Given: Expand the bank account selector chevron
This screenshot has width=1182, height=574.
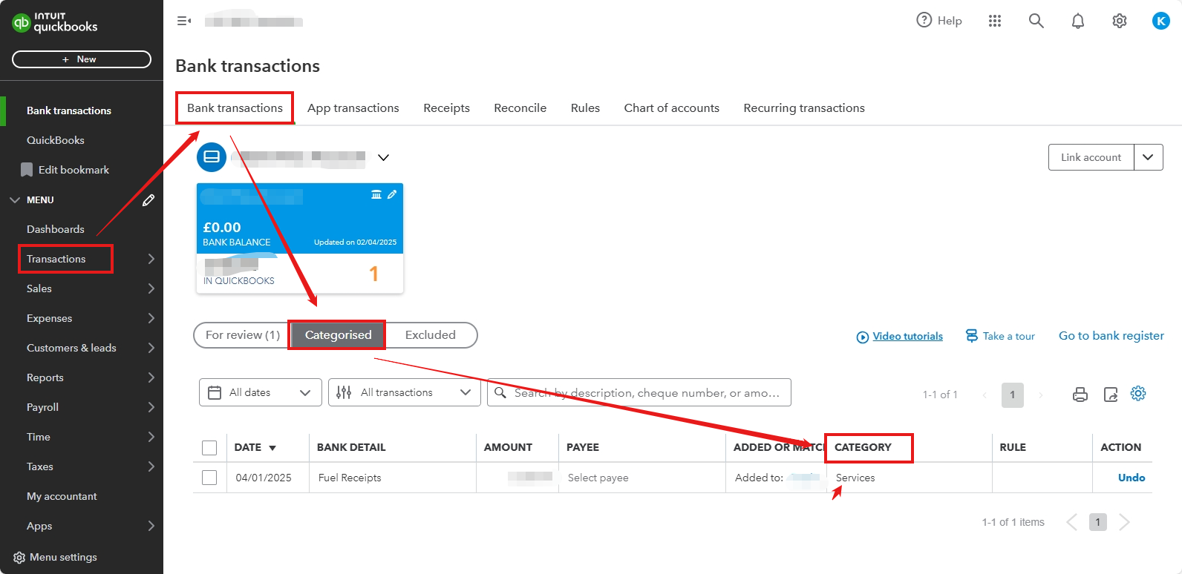Looking at the screenshot, I should 383,157.
